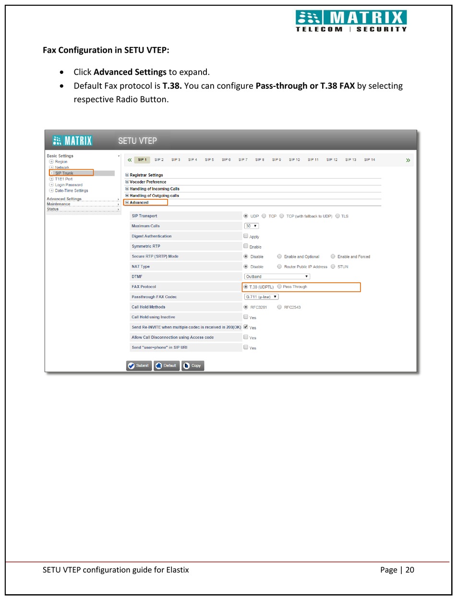Switch to the SIP 11 tab

[x=313, y=160]
